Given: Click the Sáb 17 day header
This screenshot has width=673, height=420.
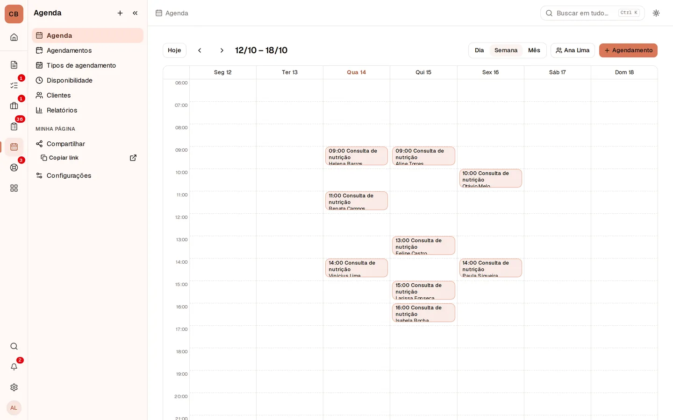Looking at the screenshot, I should (558, 72).
